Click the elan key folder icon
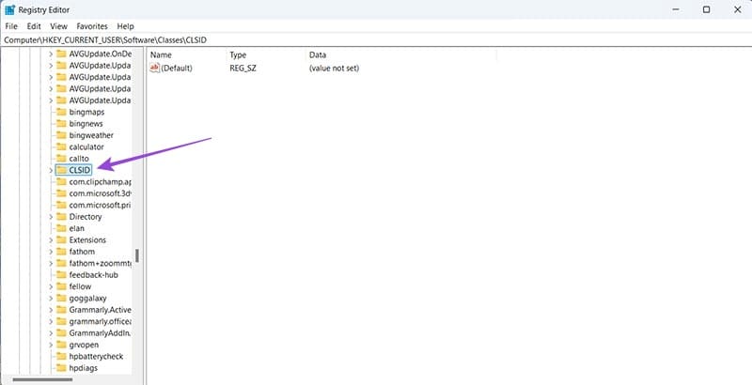 (61, 228)
